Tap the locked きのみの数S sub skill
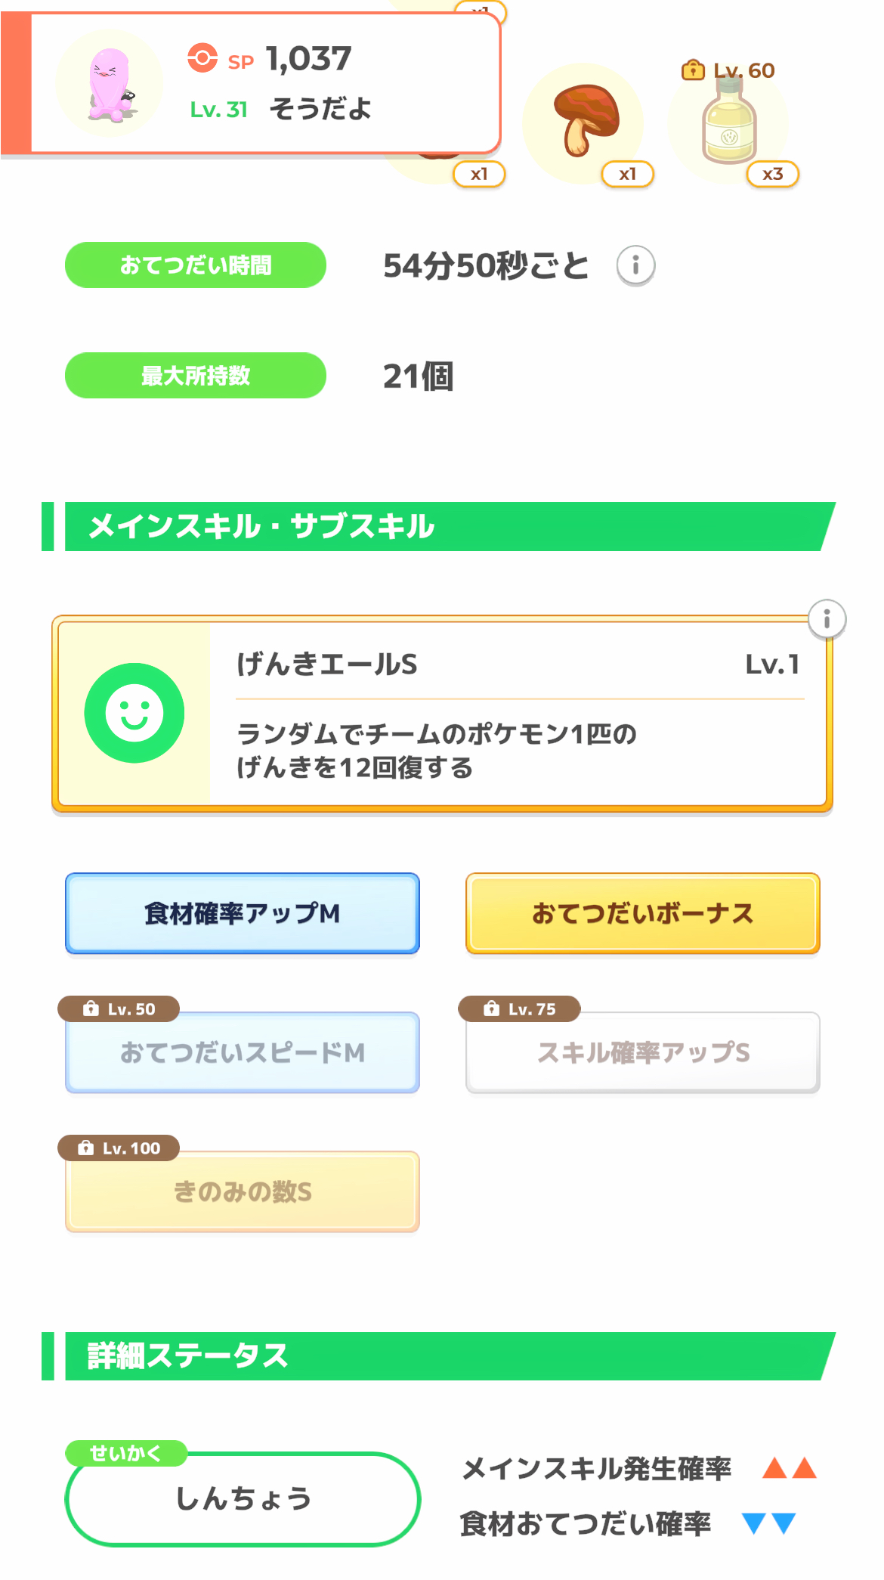 pos(243,1191)
